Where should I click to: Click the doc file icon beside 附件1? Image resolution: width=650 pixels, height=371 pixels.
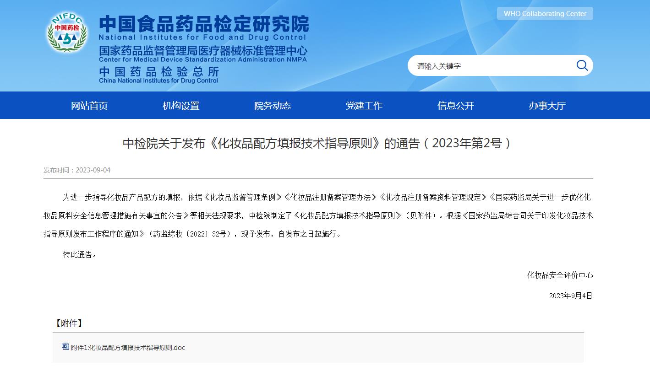(66, 347)
